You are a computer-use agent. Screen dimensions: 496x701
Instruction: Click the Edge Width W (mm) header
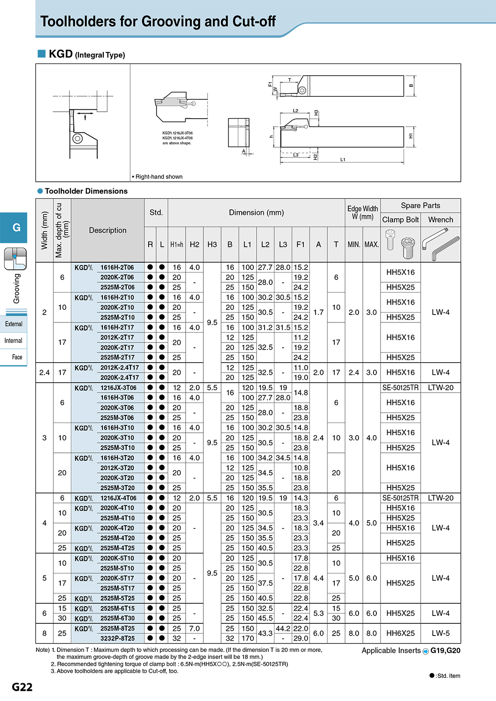363,213
